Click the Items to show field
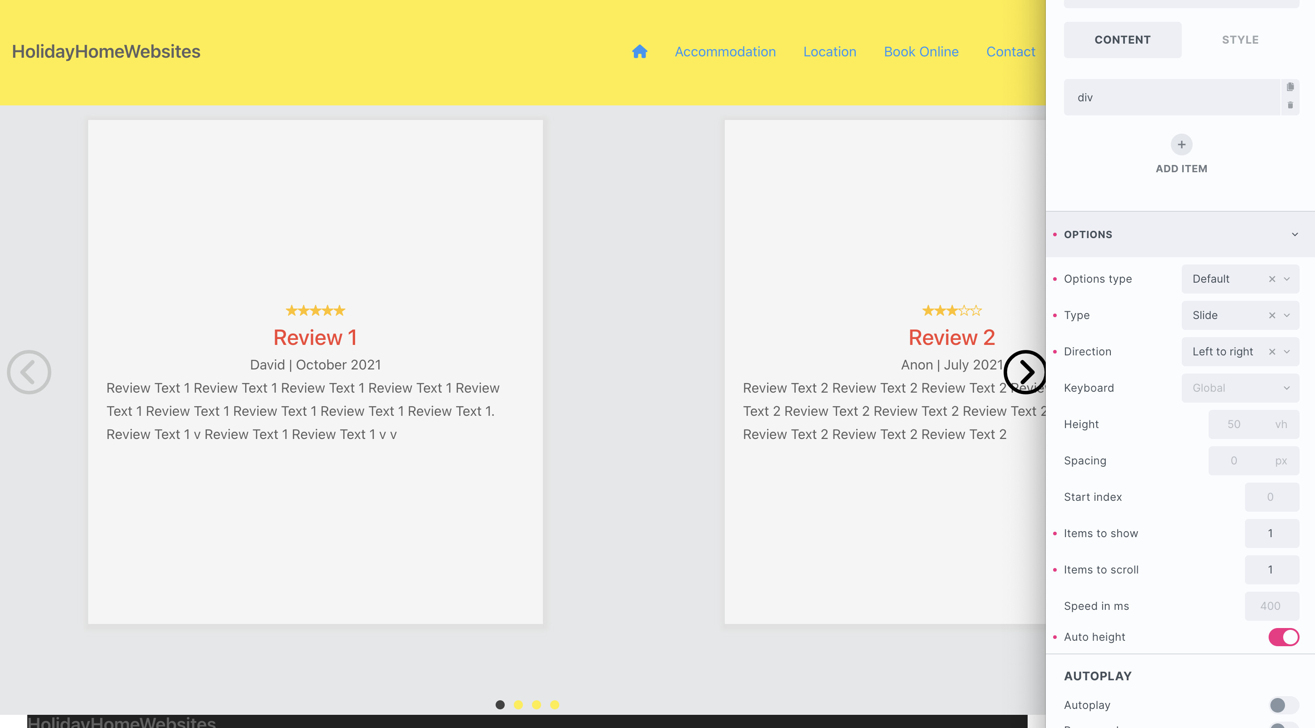This screenshot has width=1315, height=728. coord(1272,533)
